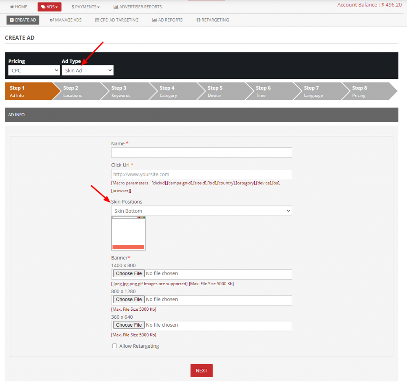Image resolution: width=407 pixels, height=382 pixels.
Task: Select the tag icon on ADS menu
Action: (43, 6)
